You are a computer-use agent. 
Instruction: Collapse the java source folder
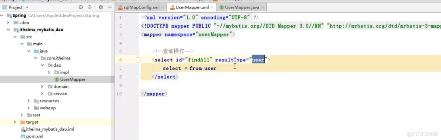[29, 51]
